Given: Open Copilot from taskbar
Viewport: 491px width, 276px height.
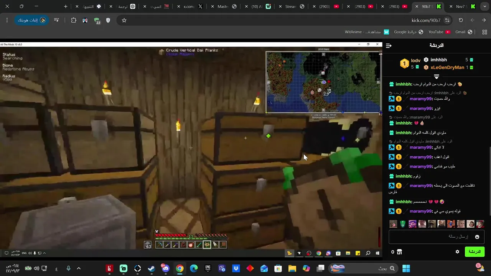Looking at the screenshot, I should [x=306, y=268].
